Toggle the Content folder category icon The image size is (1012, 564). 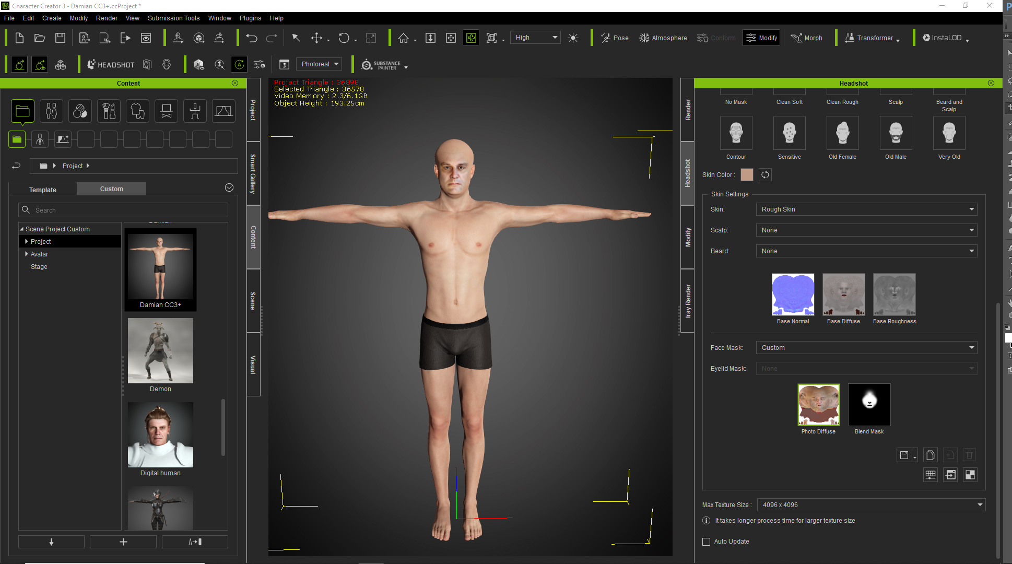click(x=22, y=111)
